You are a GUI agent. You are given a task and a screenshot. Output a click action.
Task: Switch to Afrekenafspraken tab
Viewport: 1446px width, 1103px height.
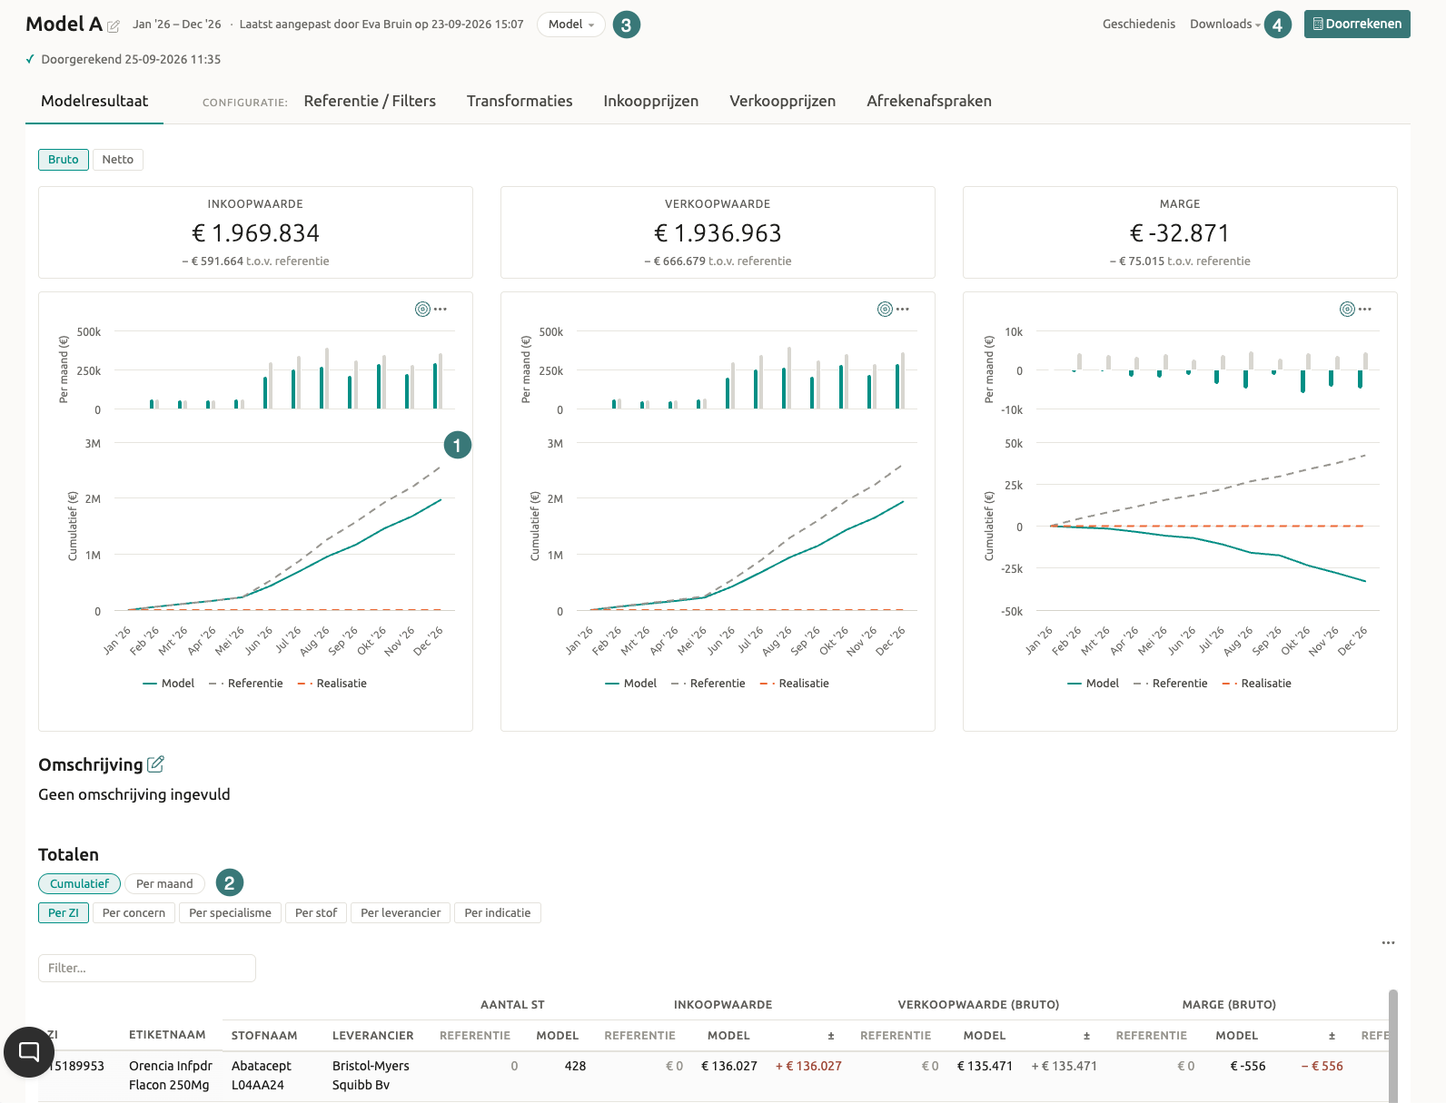tap(929, 101)
